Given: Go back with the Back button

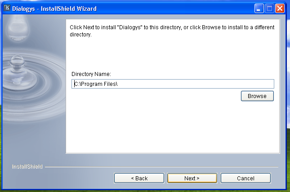Looking at the screenshot, I should (x=139, y=178).
